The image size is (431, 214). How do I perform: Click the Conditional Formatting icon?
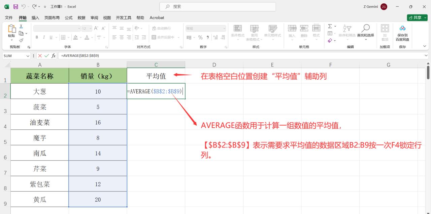tap(238, 28)
